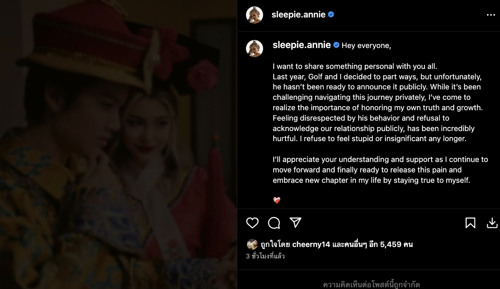The width and height of the screenshot is (500, 289).
Task: View the other 5,459 likes list
Action: tap(372, 244)
